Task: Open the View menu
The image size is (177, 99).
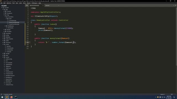Action: pos(17,3)
